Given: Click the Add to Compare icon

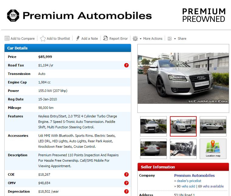Looking at the screenshot, I should coord(7,39).
